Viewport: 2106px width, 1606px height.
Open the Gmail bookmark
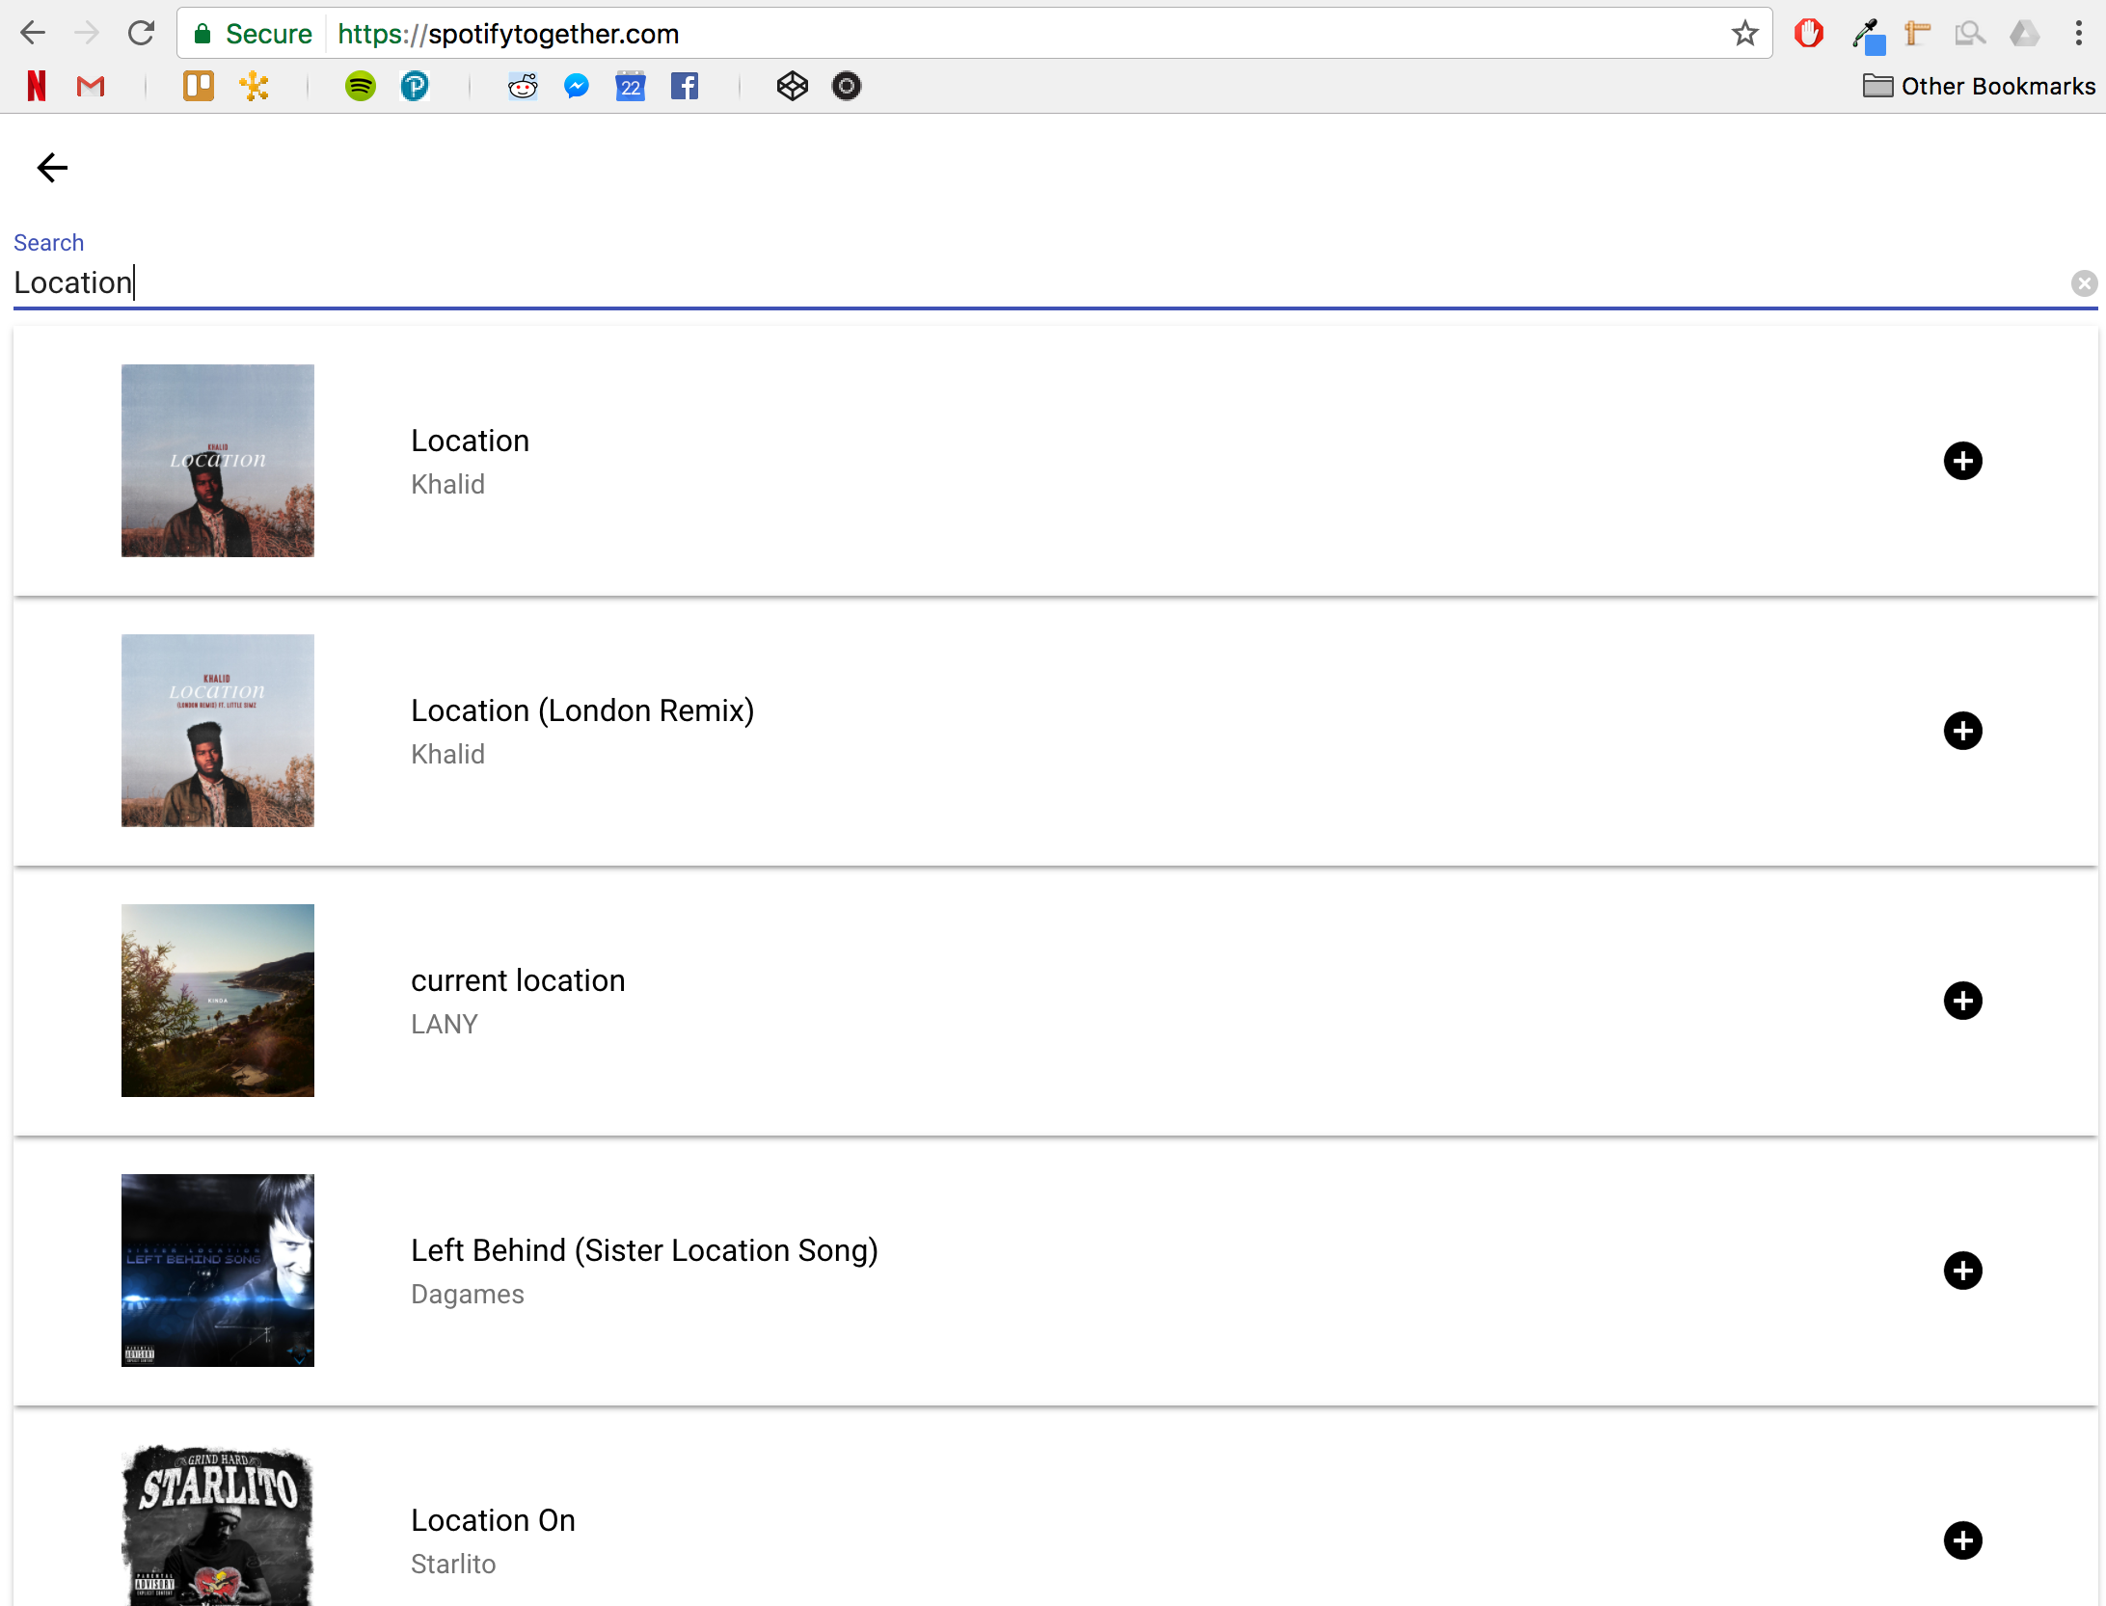click(x=91, y=86)
